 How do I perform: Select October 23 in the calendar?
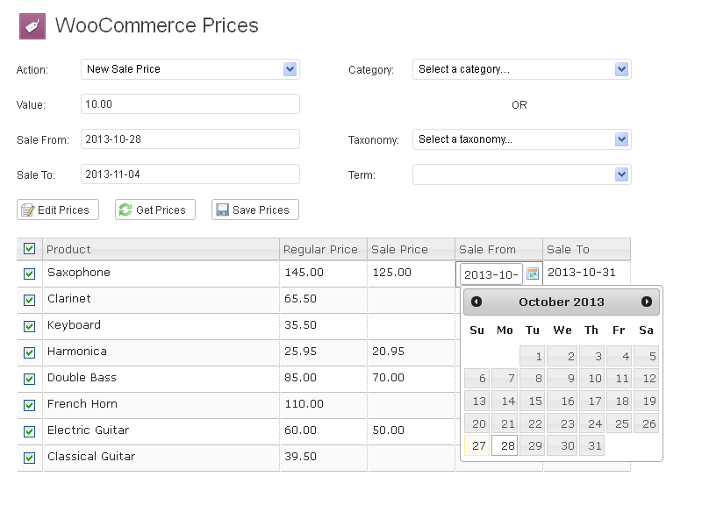pyautogui.click(x=562, y=423)
